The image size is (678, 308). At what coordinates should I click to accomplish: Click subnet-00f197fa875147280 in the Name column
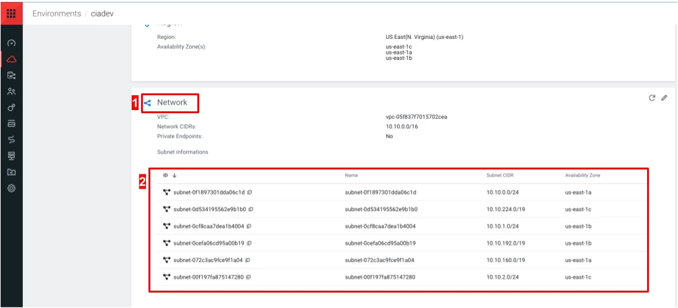(x=380, y=277)
